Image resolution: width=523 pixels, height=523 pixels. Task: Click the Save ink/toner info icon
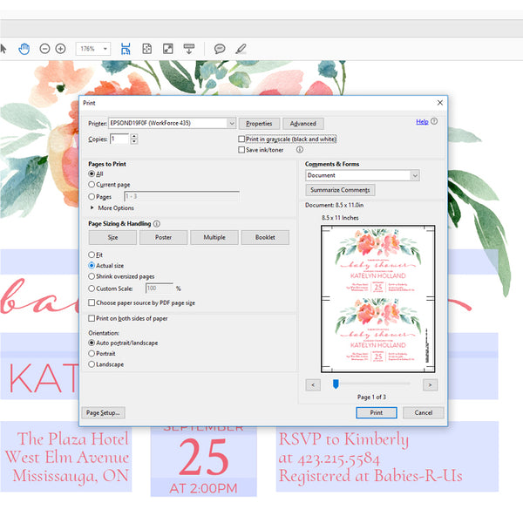(x=299, y=150)
